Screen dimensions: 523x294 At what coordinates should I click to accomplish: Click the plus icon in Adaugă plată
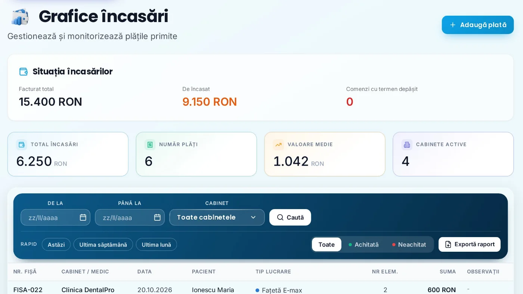pyautogui.click(x=453, y=25)
